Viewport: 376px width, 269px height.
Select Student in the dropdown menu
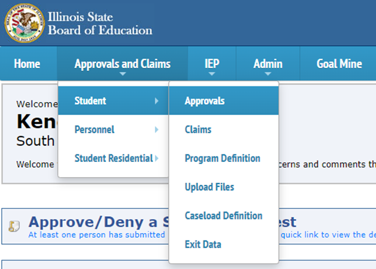(90, 101)
